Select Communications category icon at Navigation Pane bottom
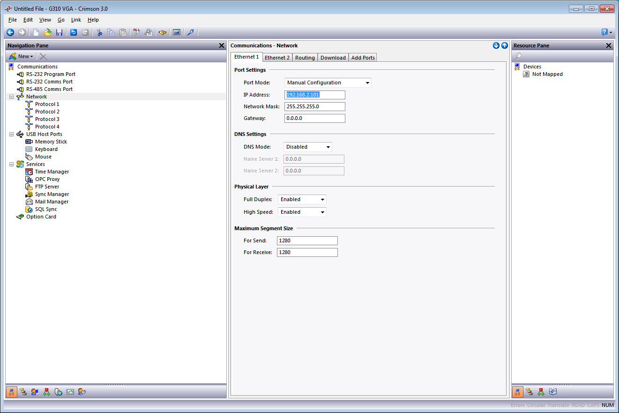Viewport: 619px width, 413px height. pos(12,392)
